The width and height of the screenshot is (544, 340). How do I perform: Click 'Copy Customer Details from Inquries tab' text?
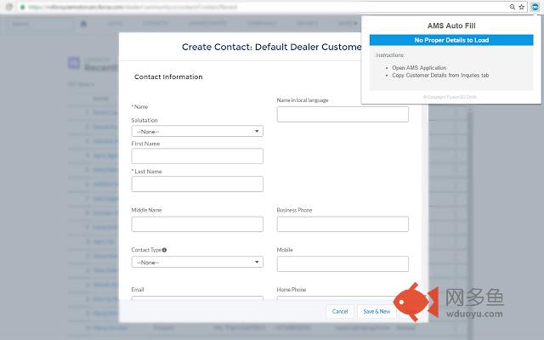pos(440,76)
